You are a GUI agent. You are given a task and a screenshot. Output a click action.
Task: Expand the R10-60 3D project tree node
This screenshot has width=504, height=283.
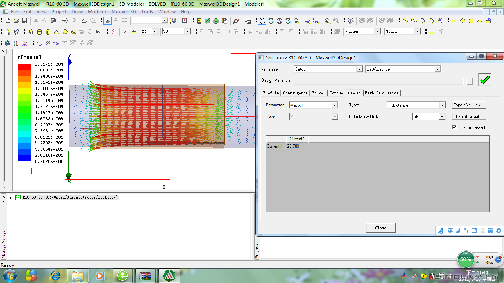11,198
